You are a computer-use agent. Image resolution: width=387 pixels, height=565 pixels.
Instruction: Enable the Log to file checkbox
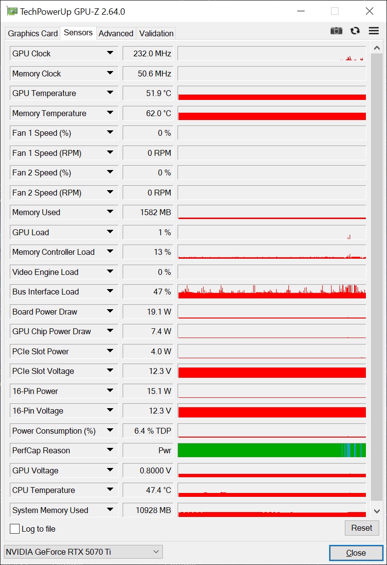pyautogui.click(x=15, y=529)
